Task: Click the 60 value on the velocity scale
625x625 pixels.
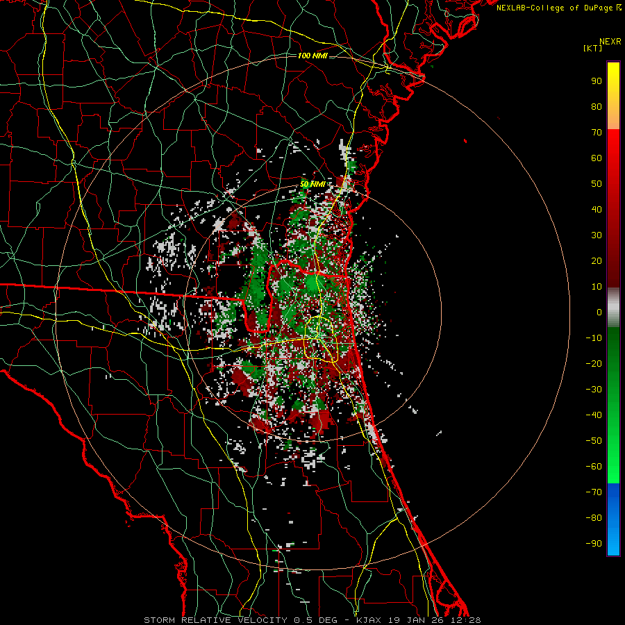Action: 597,158
